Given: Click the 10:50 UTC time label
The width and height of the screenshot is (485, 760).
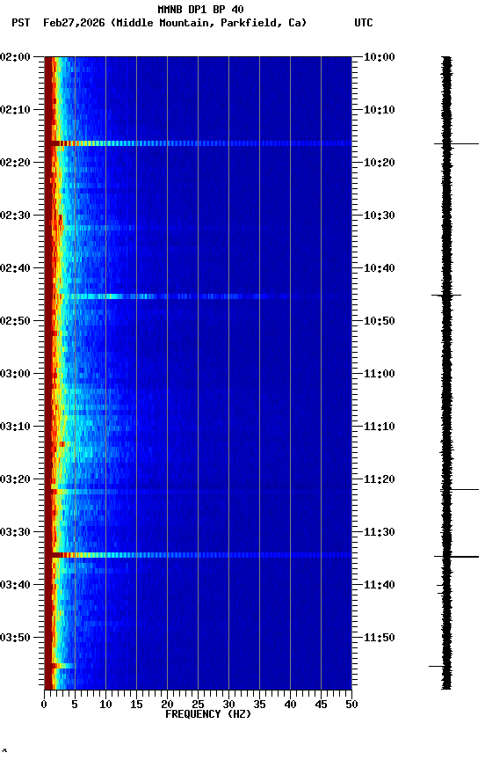Looking at the screenshot, I should tap(379, 321).
